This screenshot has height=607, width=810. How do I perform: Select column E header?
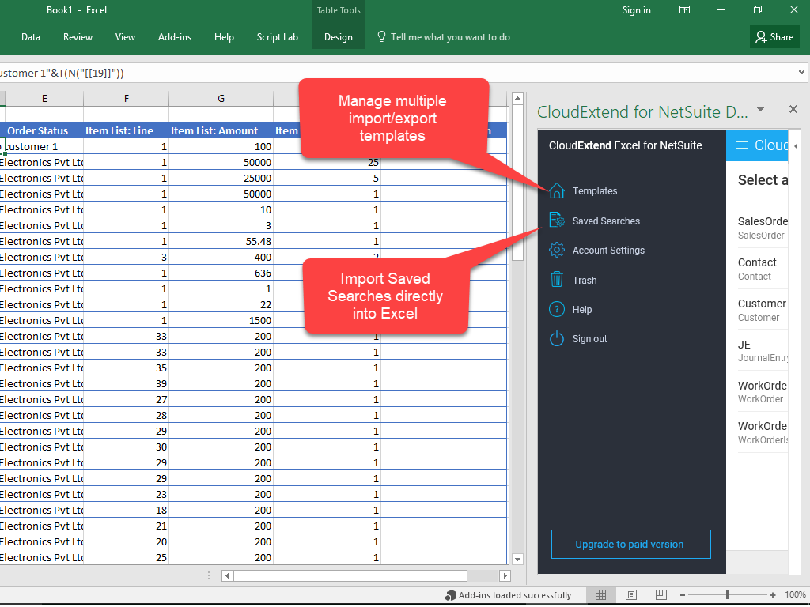click(44, 99)
